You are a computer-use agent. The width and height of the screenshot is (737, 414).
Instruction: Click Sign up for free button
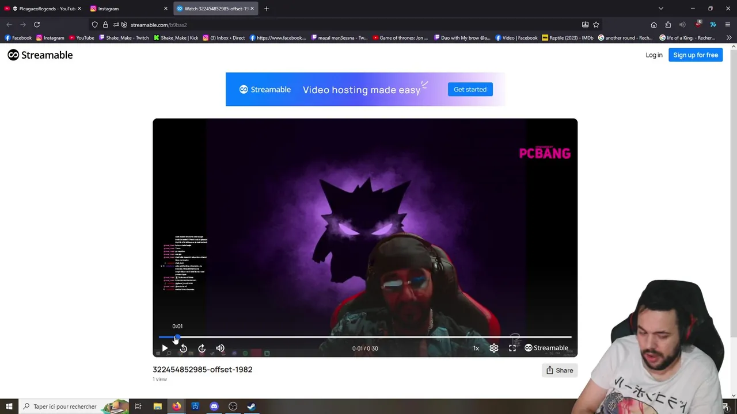696,55
